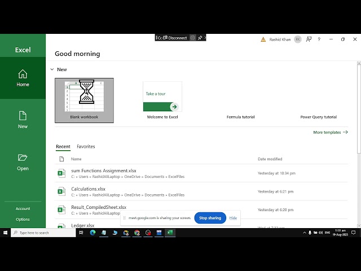The image size is (361, 271).
Task: Open Account settings in sidebar
Action: click(x=23, y=208)
